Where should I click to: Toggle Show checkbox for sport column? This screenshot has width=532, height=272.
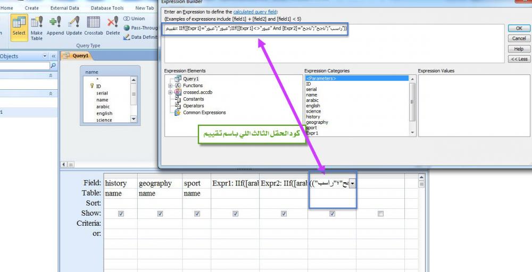pos(197,214)
